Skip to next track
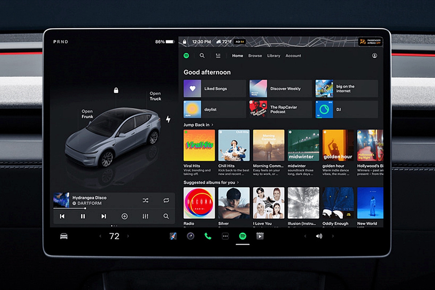This screenshot has width=435, height=290. pos(104,216)
